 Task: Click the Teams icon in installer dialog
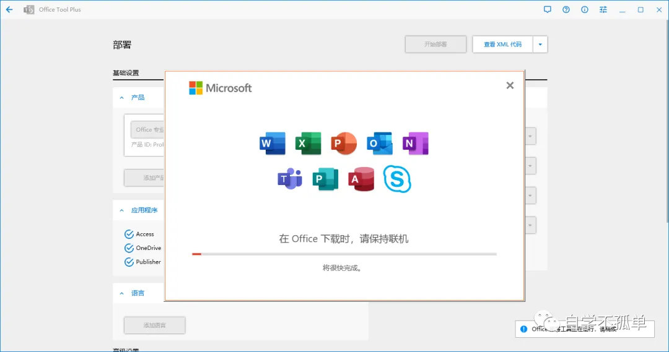(x=290, y=179)
